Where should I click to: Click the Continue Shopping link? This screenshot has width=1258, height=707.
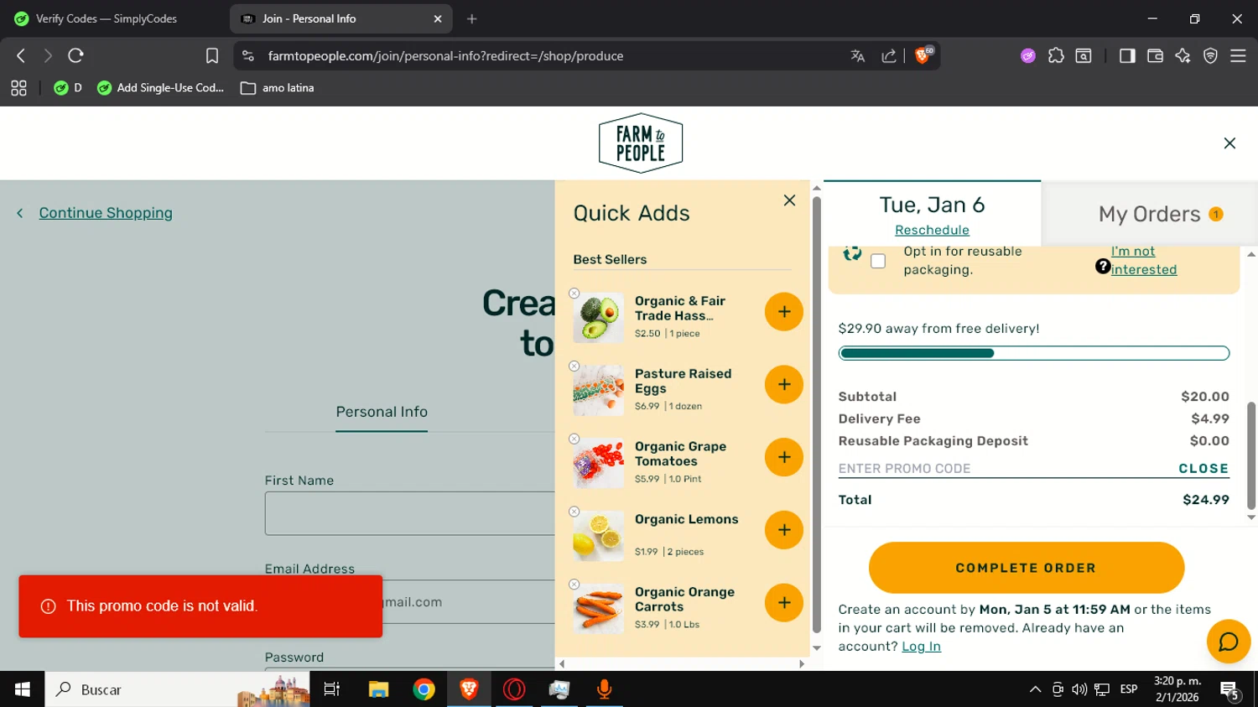click(x=106, y=213)
